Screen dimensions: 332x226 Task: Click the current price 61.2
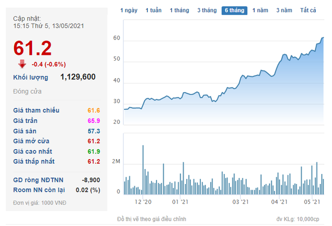33,48
